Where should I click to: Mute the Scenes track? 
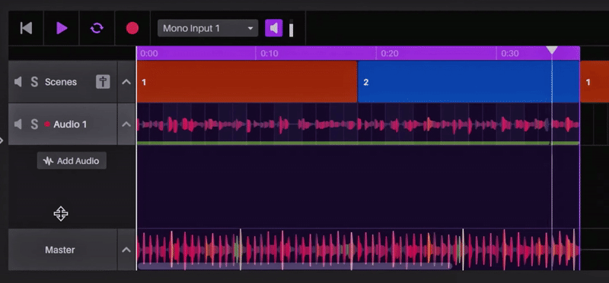tap(18, 82)
